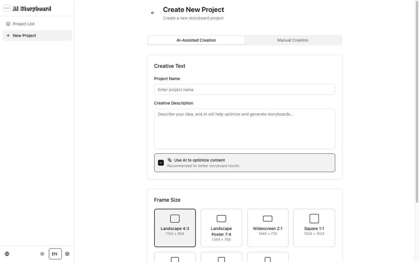Click "Recommended for better storyboard results" text
Image resolution: width=419 pixels, height=262 pixels.
click(x=203, y=166)
